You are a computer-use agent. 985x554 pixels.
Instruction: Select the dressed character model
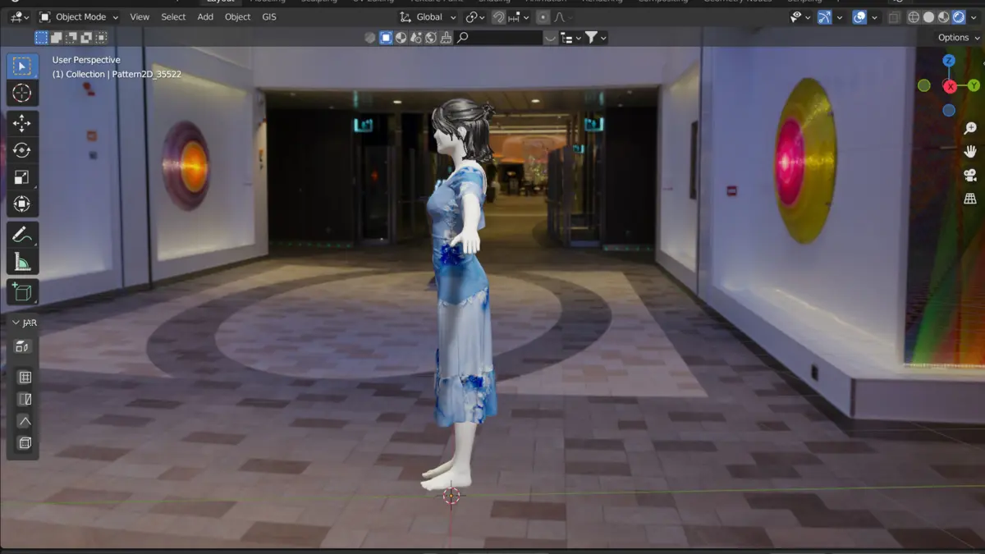pyautogui.click(x=462, y=295)
